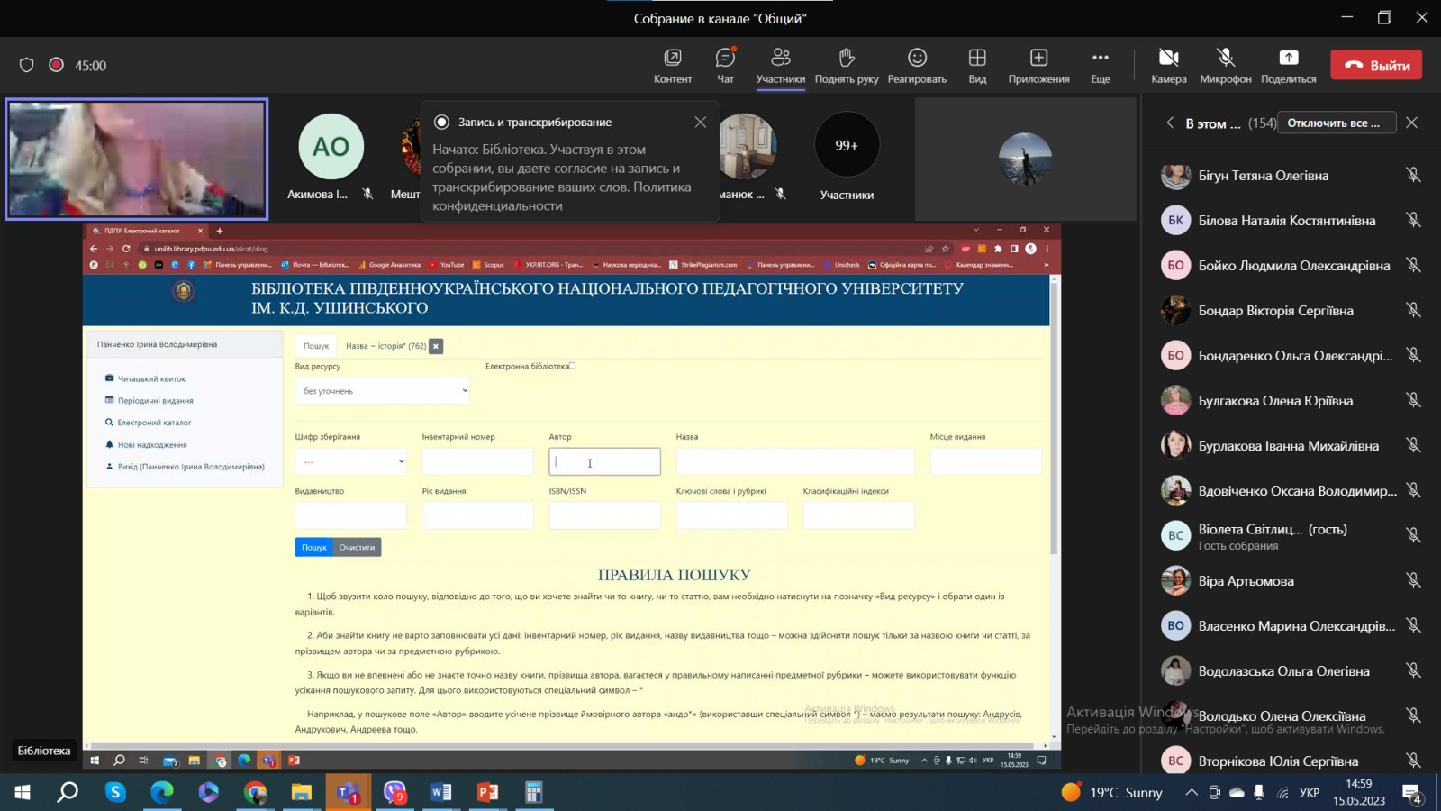Open the Контент panel in the meeting toolbar
Screen dimensions: 1441x811
(673, 66)
